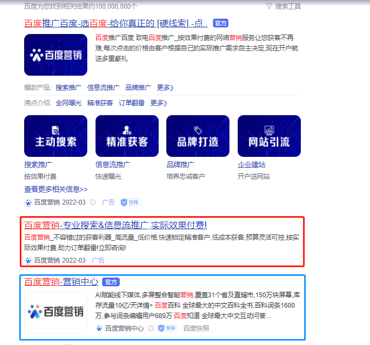The image size is (370, 345).
Task: Open 企业建站 link under 网站引流 card
Action: [251, 165]
